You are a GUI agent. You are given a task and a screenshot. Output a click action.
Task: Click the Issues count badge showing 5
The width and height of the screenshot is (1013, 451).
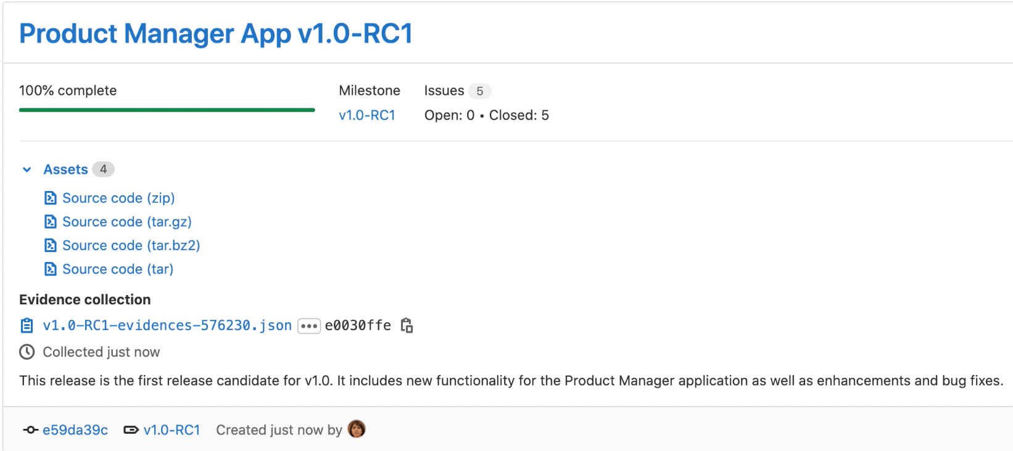pyautogui.click(x=481, y=91)
